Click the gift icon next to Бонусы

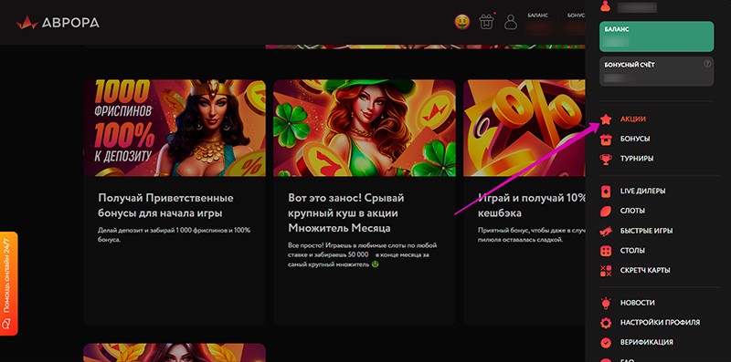point(606,140)
